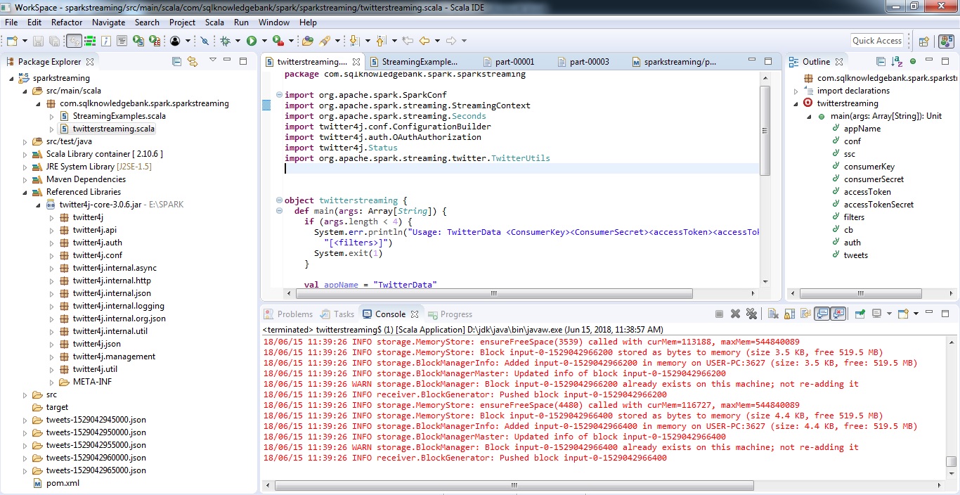Open the Window menu
960x495 pixels.
pos(274,22)
